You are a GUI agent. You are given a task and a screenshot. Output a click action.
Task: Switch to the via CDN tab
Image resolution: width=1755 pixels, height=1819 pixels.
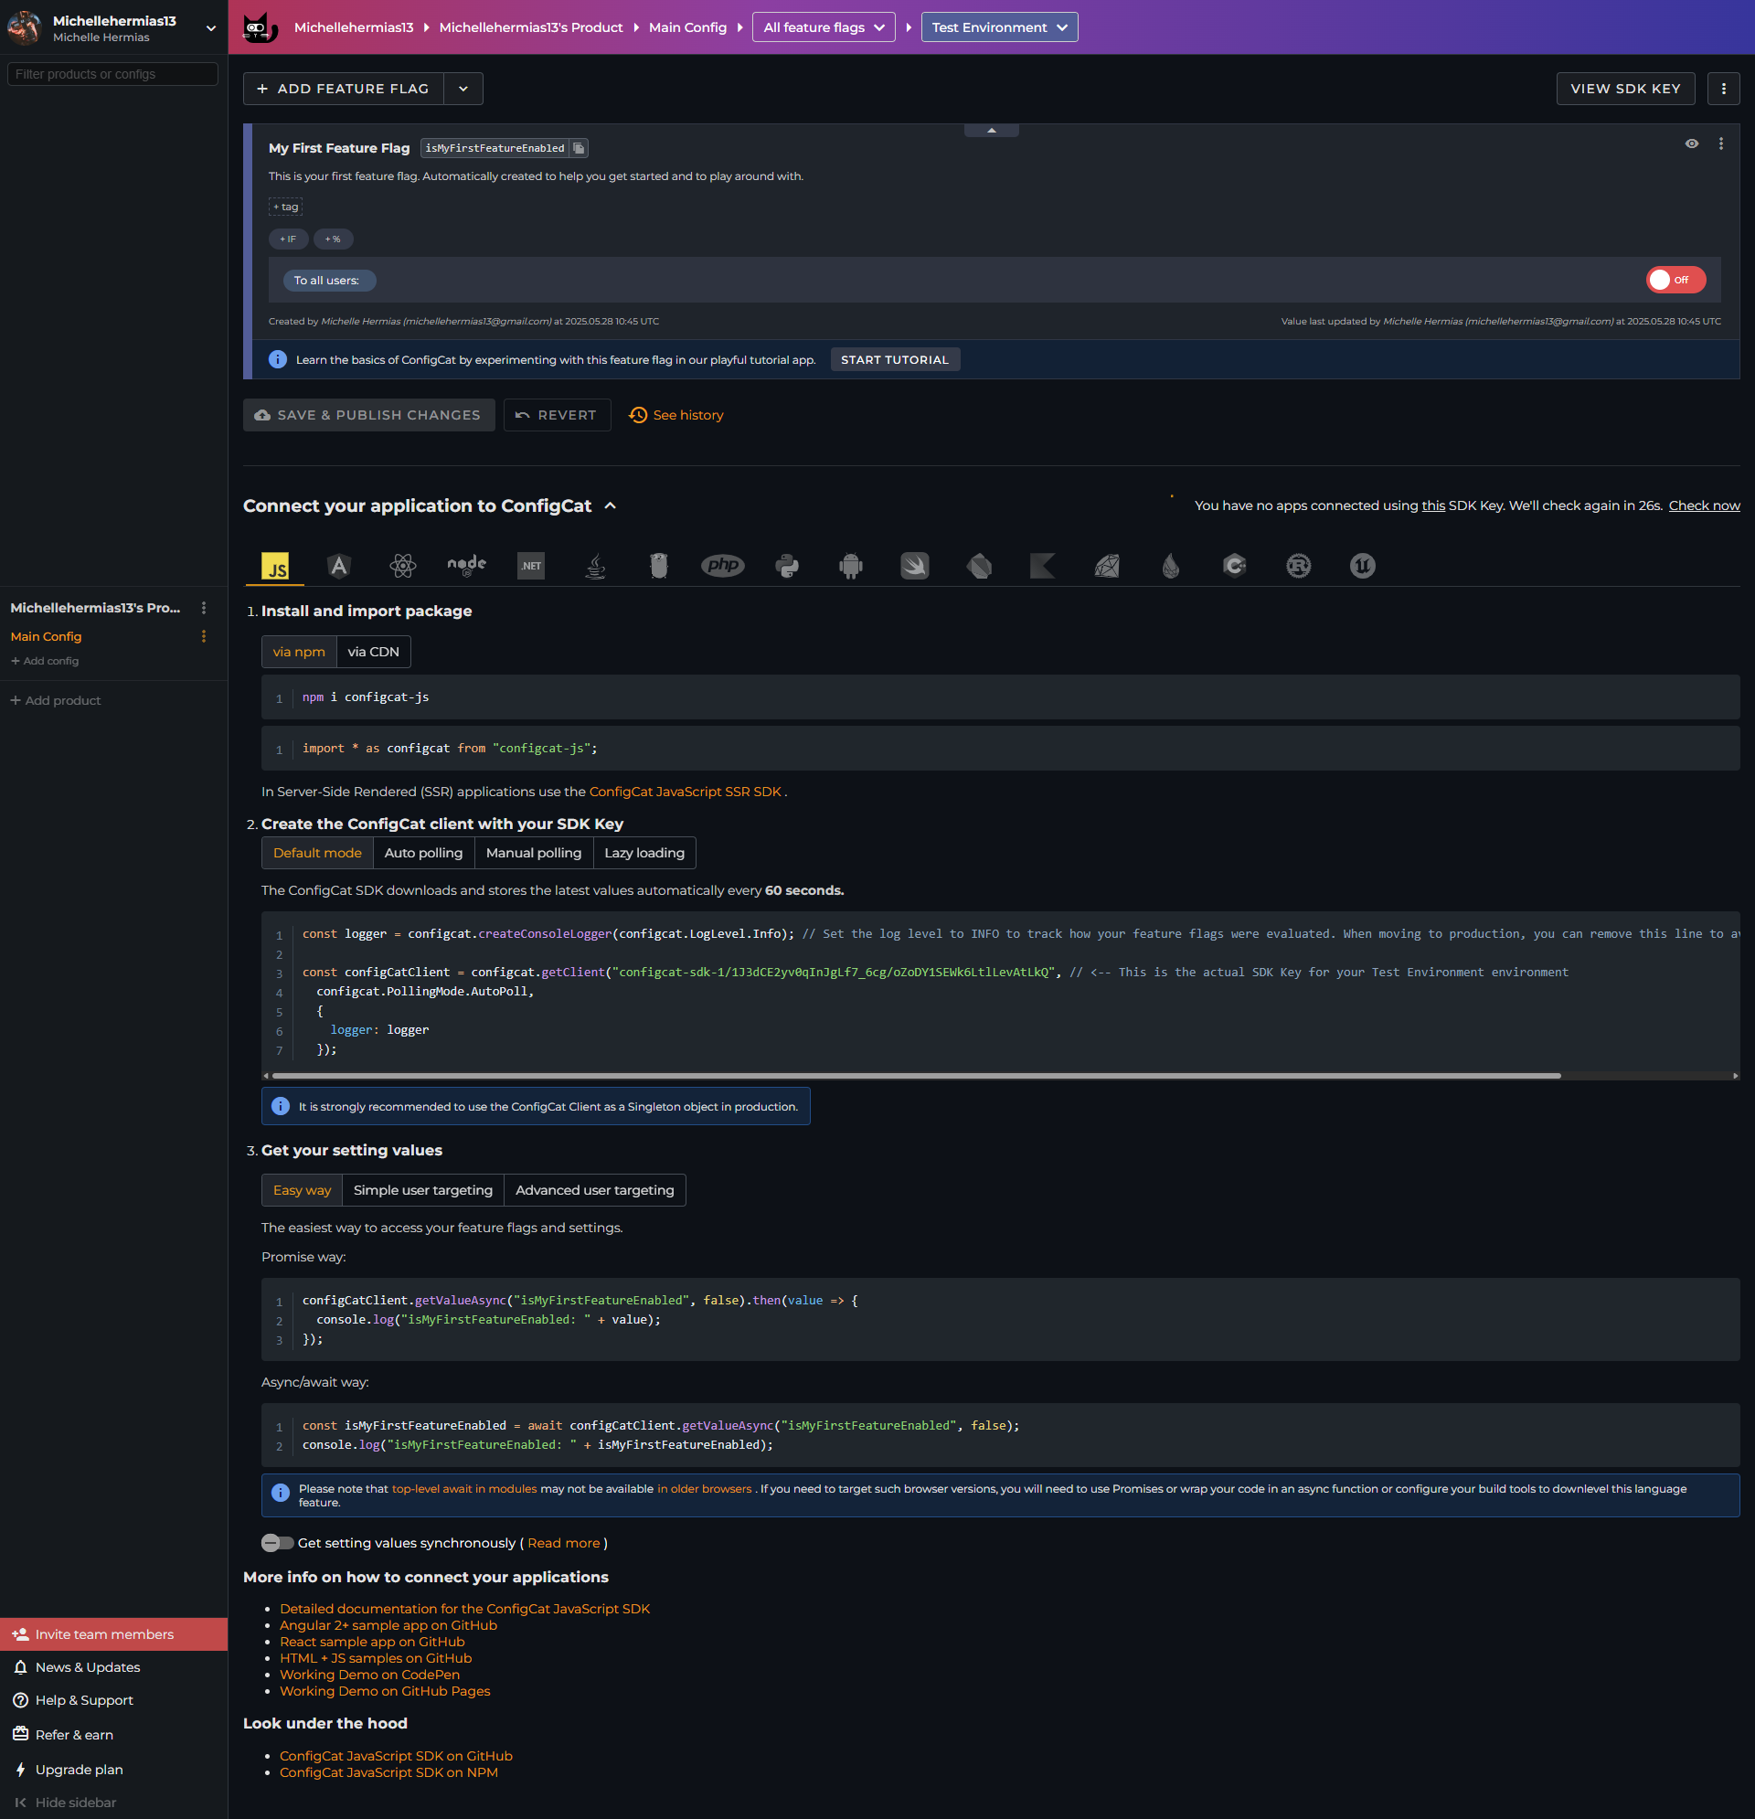(x=373, y=652)
